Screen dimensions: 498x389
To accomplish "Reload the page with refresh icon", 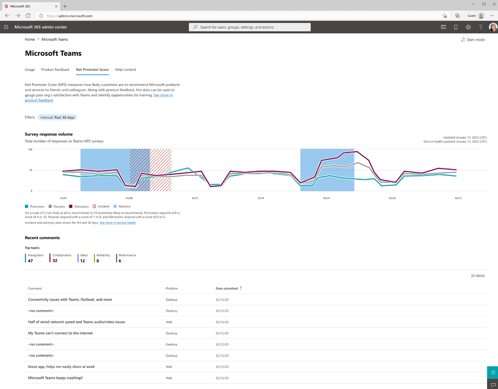I will [x=28, y=15].
